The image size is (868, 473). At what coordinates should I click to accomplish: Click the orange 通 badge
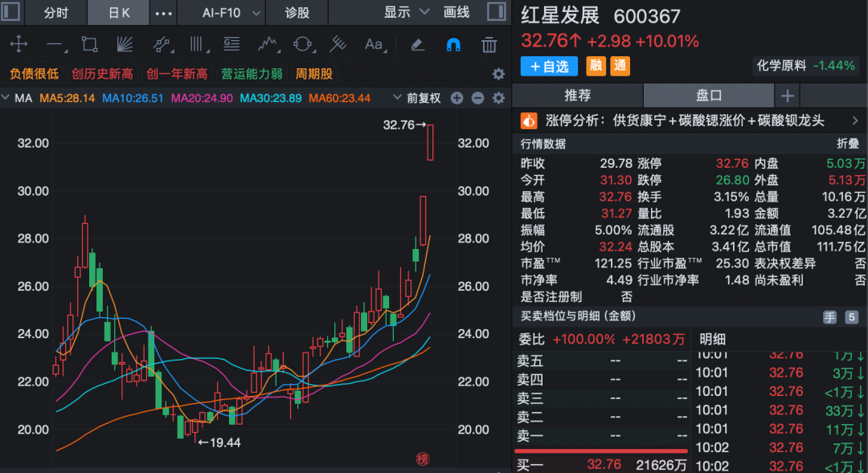620,66
